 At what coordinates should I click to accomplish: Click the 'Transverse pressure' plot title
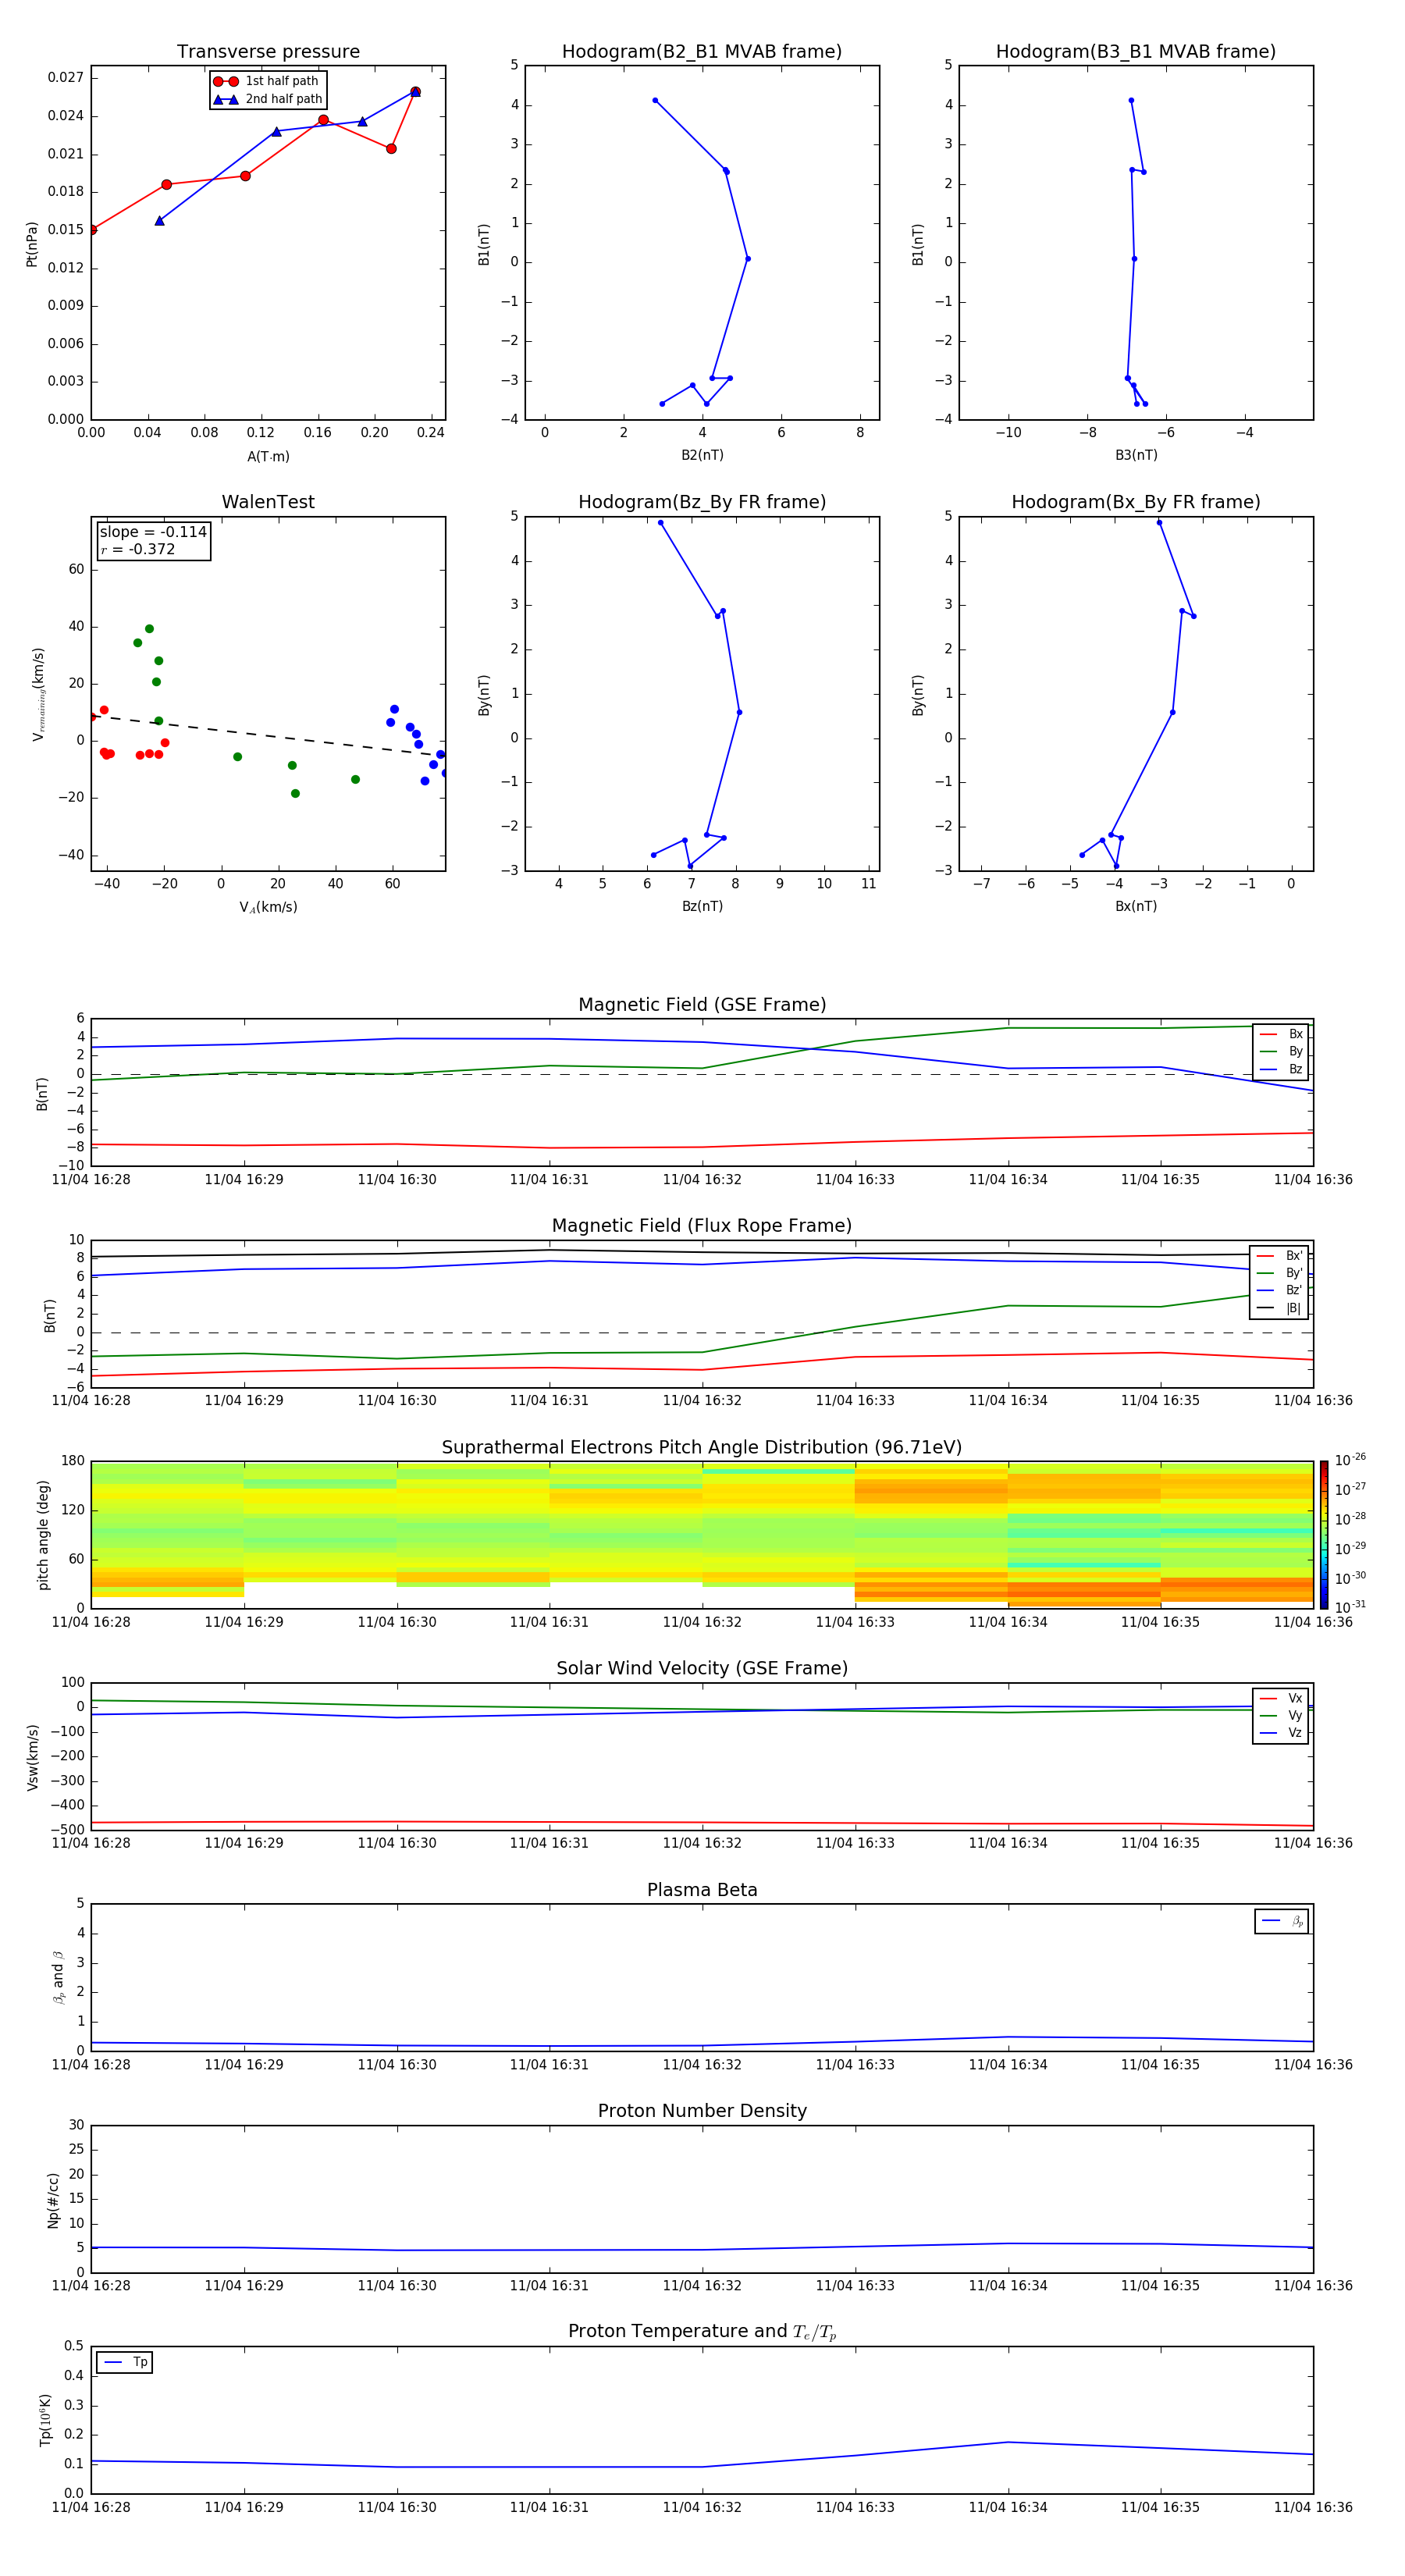(x=268, y=52)
